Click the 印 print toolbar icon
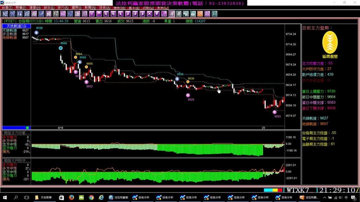 (x=84, y=14)
